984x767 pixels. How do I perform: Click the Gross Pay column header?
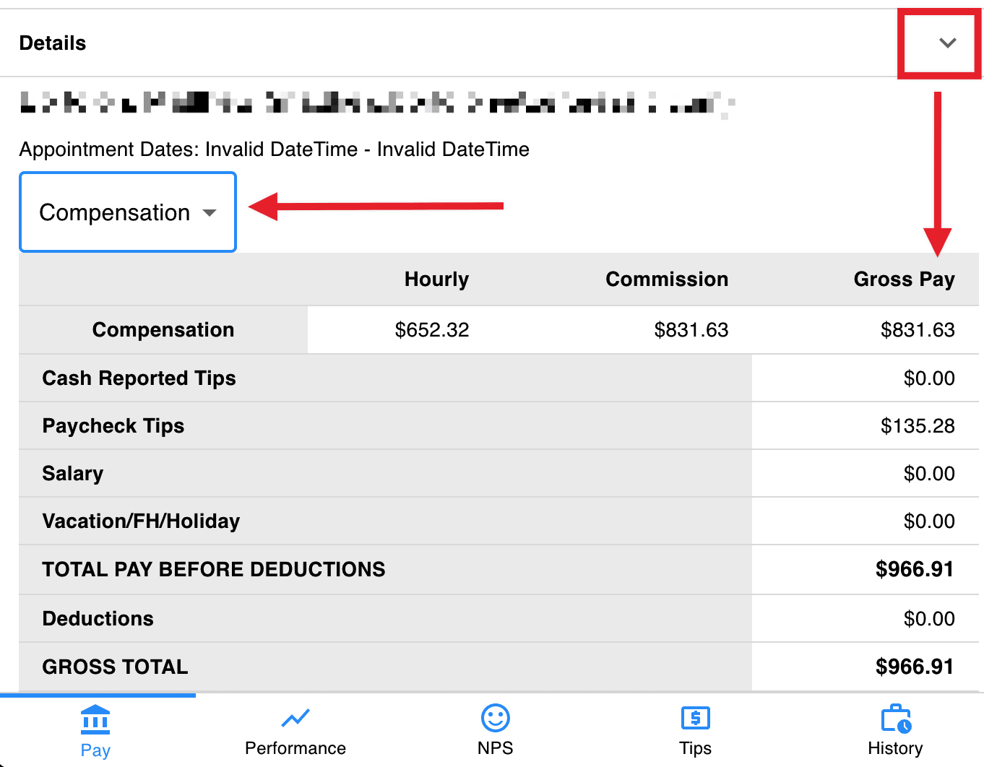click(x=905, y=279)
